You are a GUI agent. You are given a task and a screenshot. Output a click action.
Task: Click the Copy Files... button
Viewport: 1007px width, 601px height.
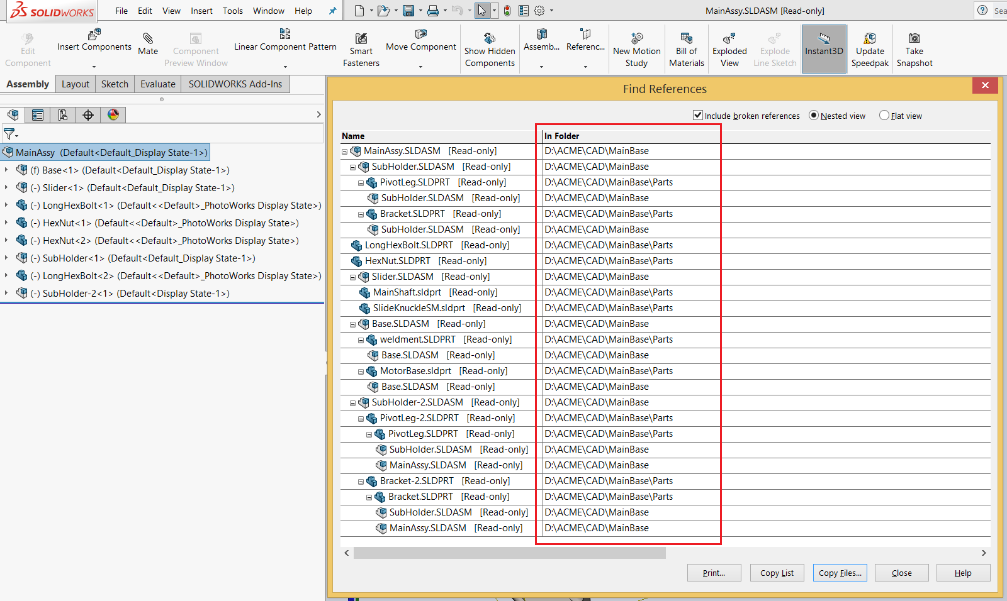[840, 573]
